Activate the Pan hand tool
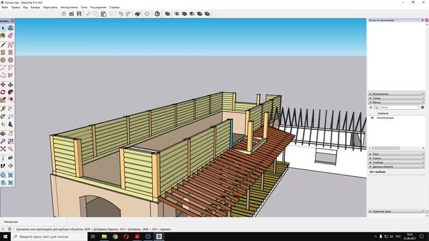The height and width of the screenshot is (241, 429). point(11,134)
